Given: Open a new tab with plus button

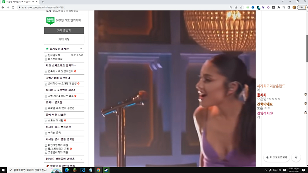Looking at the screenshot, I should point(43,2).
